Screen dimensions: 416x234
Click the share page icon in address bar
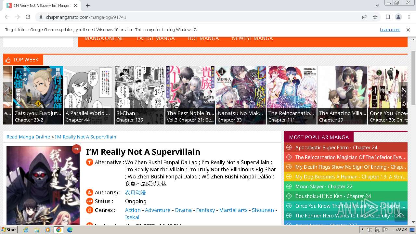365,17
